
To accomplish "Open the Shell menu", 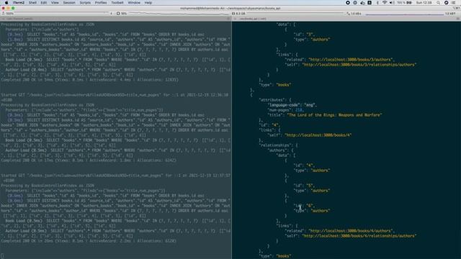I will (x=32, y=3).
